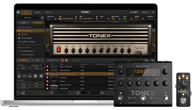Toggle the Reverb power switch
The image size is (192, 110).
[143, 19]
